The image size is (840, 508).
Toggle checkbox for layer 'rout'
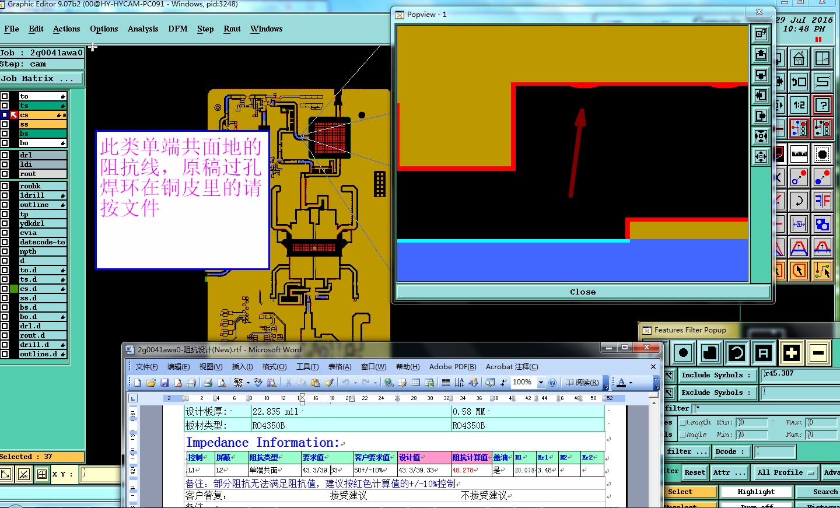(x=5, y=174)
